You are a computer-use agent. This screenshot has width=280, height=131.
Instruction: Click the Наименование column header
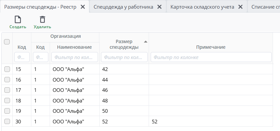click(x=74, y=47)
